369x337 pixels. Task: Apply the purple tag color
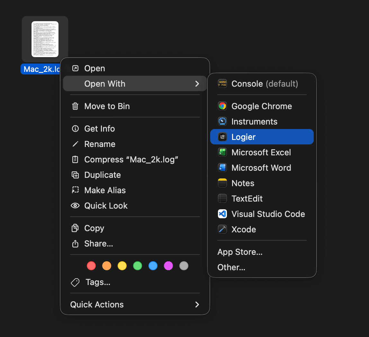click(168, 266)
